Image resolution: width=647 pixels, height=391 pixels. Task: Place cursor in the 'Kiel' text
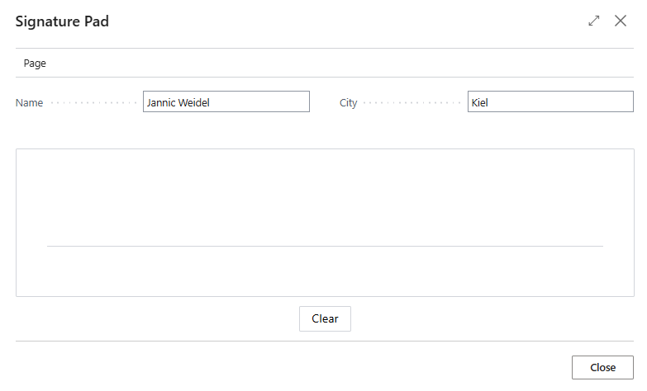coord(480,102)
